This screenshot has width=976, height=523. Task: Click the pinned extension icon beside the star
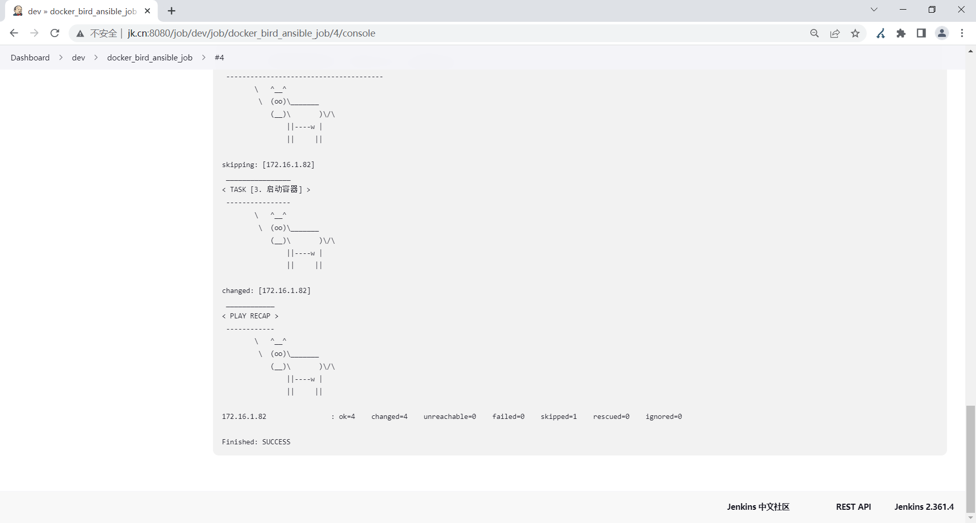881,34
